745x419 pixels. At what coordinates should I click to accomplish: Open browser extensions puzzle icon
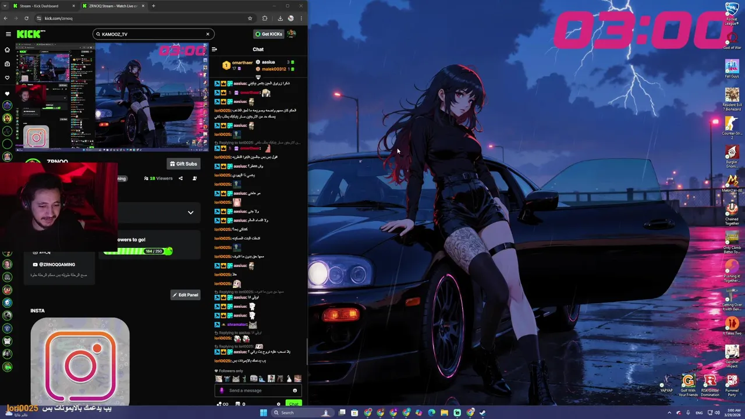265,18
